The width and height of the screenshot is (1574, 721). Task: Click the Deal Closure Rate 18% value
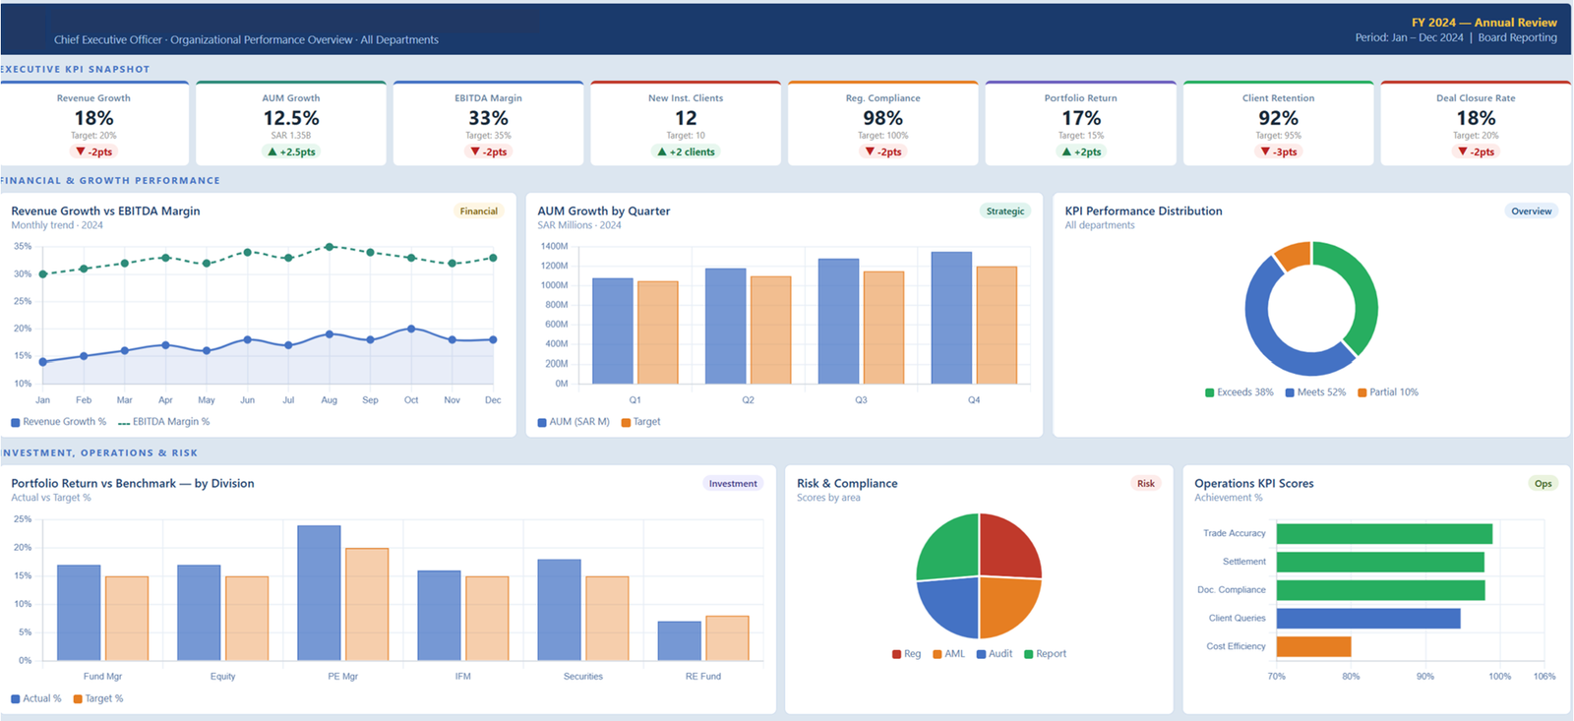(x=1476, y=118)
